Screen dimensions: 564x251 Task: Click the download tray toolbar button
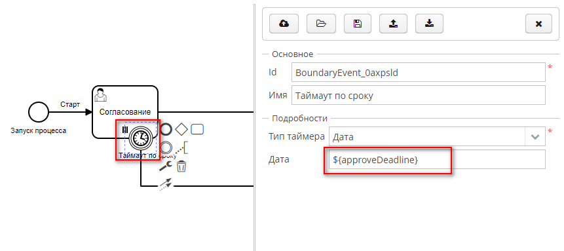tap(429, 24)
